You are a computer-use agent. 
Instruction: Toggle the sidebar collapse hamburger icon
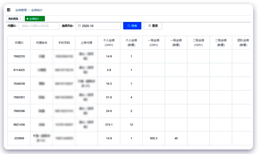pyautogui.click(x=9, y=10)
